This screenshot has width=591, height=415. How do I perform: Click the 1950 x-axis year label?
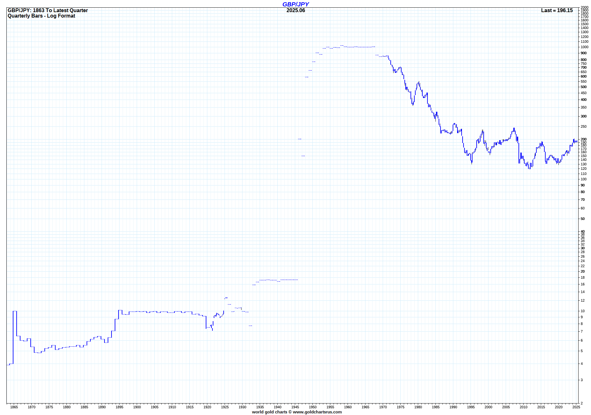[x=313, y=407]
